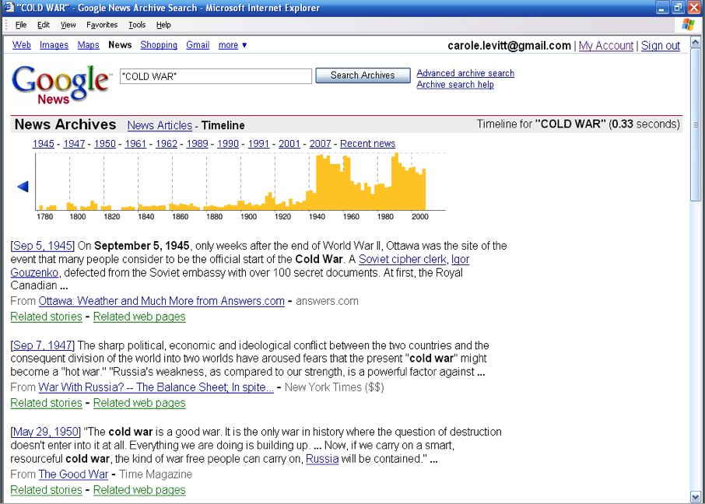Open the View menu
The width and height of the screenshot is (705, 504).
[68, 25]
